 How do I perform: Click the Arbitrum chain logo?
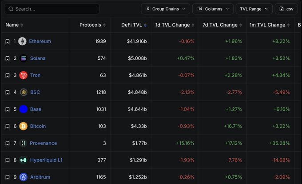point(23,177)
